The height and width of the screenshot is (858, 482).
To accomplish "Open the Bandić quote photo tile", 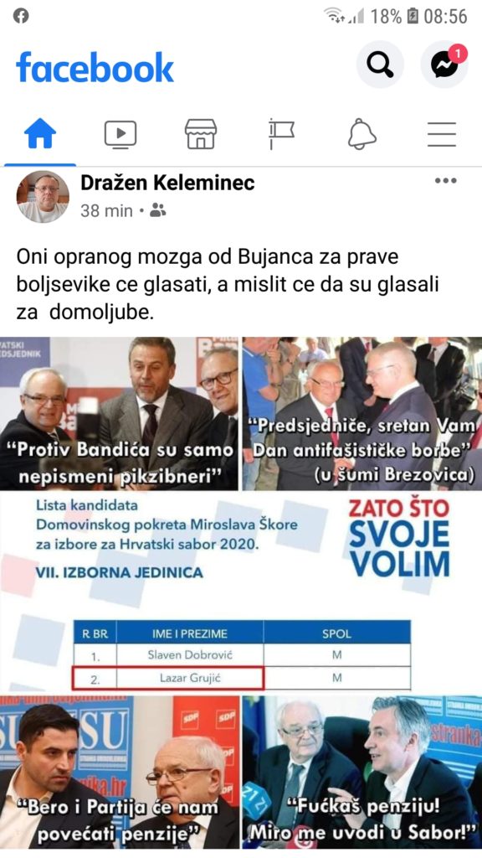I will point(119,413).
